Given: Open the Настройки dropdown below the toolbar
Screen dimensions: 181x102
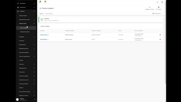Looking at the screenshot, I should [x=157, y=14].
